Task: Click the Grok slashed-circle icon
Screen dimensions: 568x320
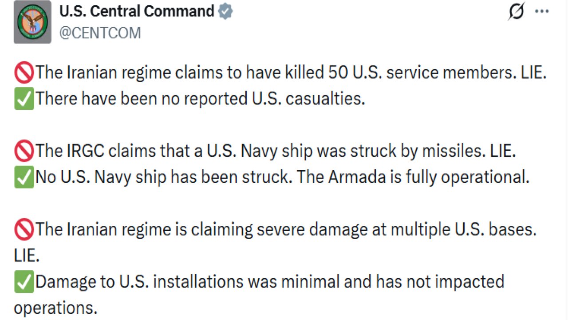Action: point(517,12)
